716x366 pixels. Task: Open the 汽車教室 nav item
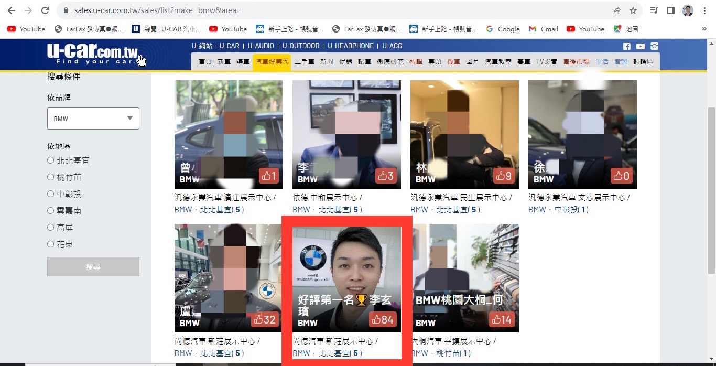[x=498, y=62]
